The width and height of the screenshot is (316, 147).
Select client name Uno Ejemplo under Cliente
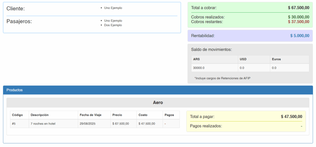click(x=113, y=8)
